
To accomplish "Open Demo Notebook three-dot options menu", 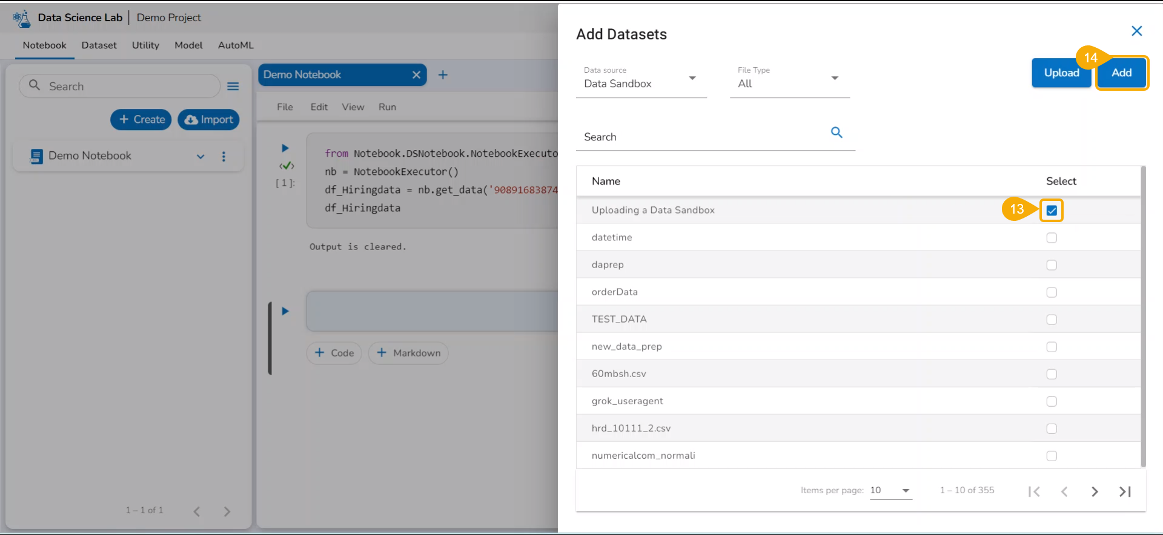I will coord(224,157).
